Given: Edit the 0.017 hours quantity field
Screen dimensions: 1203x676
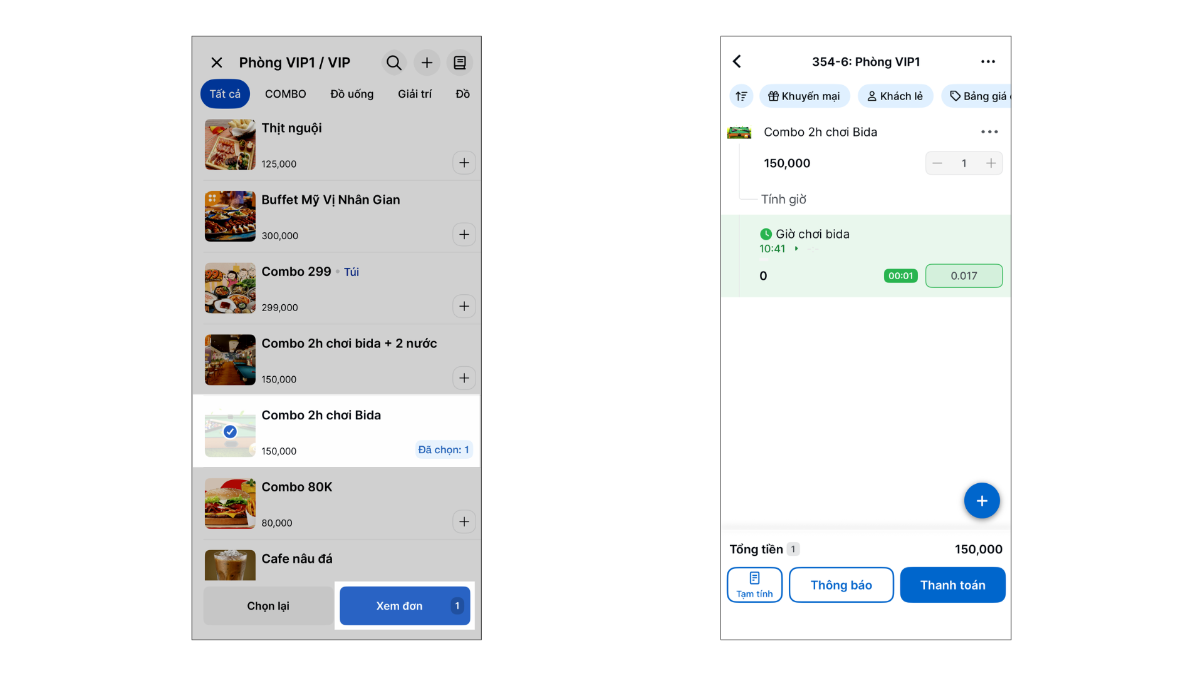Looking at the screenshot, I should click(964, 276).
